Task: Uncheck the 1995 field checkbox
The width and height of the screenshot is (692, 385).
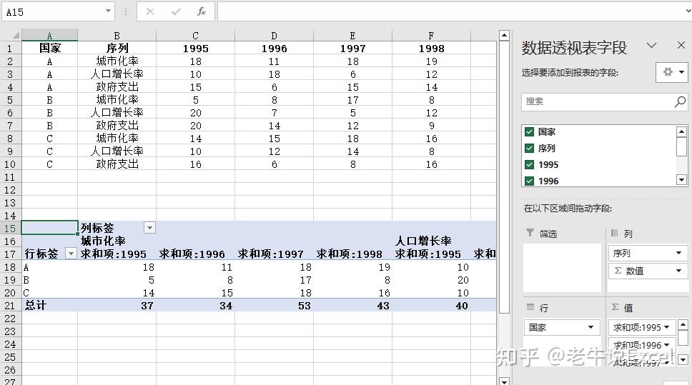Action: pyautogui.click(x=529, y=164)
